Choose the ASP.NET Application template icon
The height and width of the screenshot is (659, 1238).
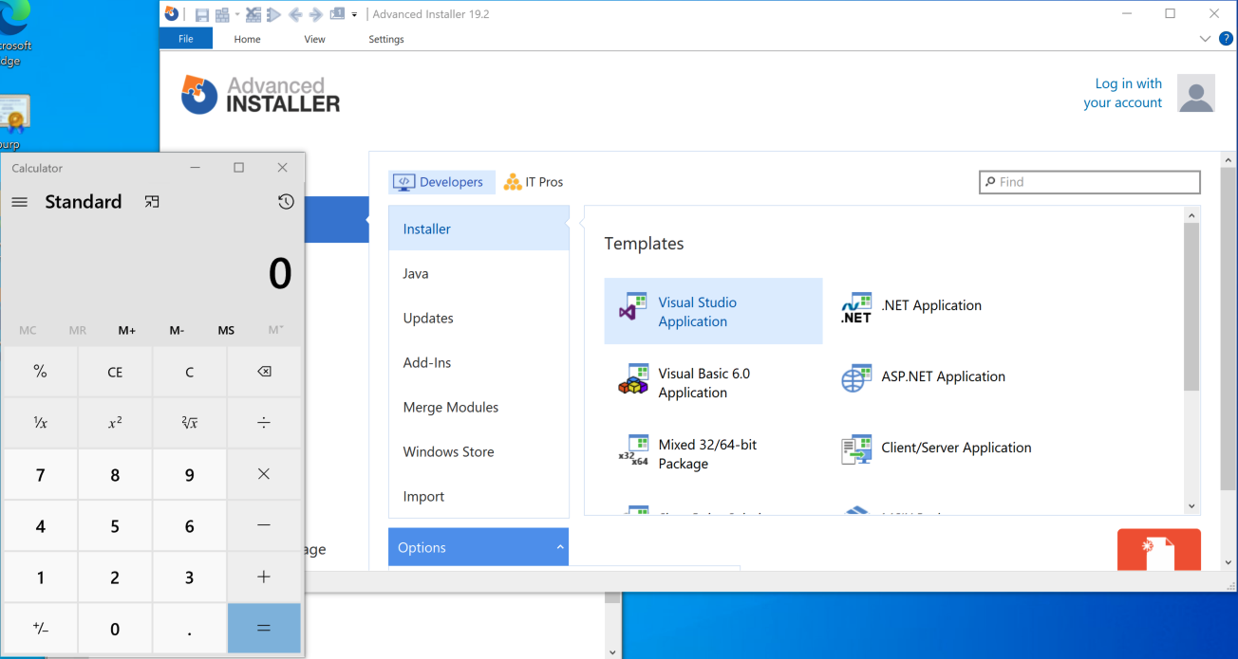[x=856, y=378]
